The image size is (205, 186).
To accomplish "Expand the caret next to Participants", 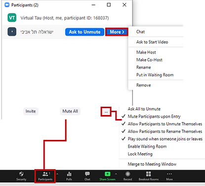I will [x=57, y=174].
